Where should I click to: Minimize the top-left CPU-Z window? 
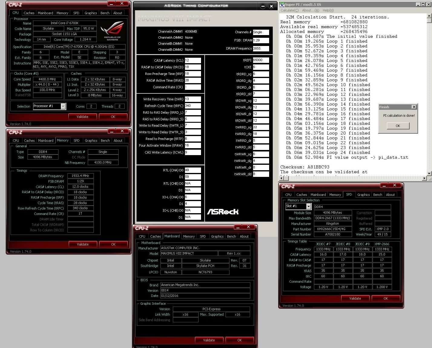(x=111, y=4)
